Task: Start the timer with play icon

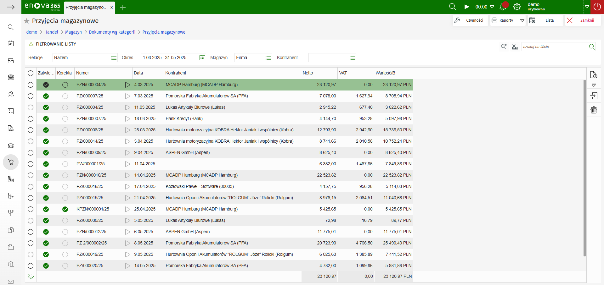Action: 467,7
